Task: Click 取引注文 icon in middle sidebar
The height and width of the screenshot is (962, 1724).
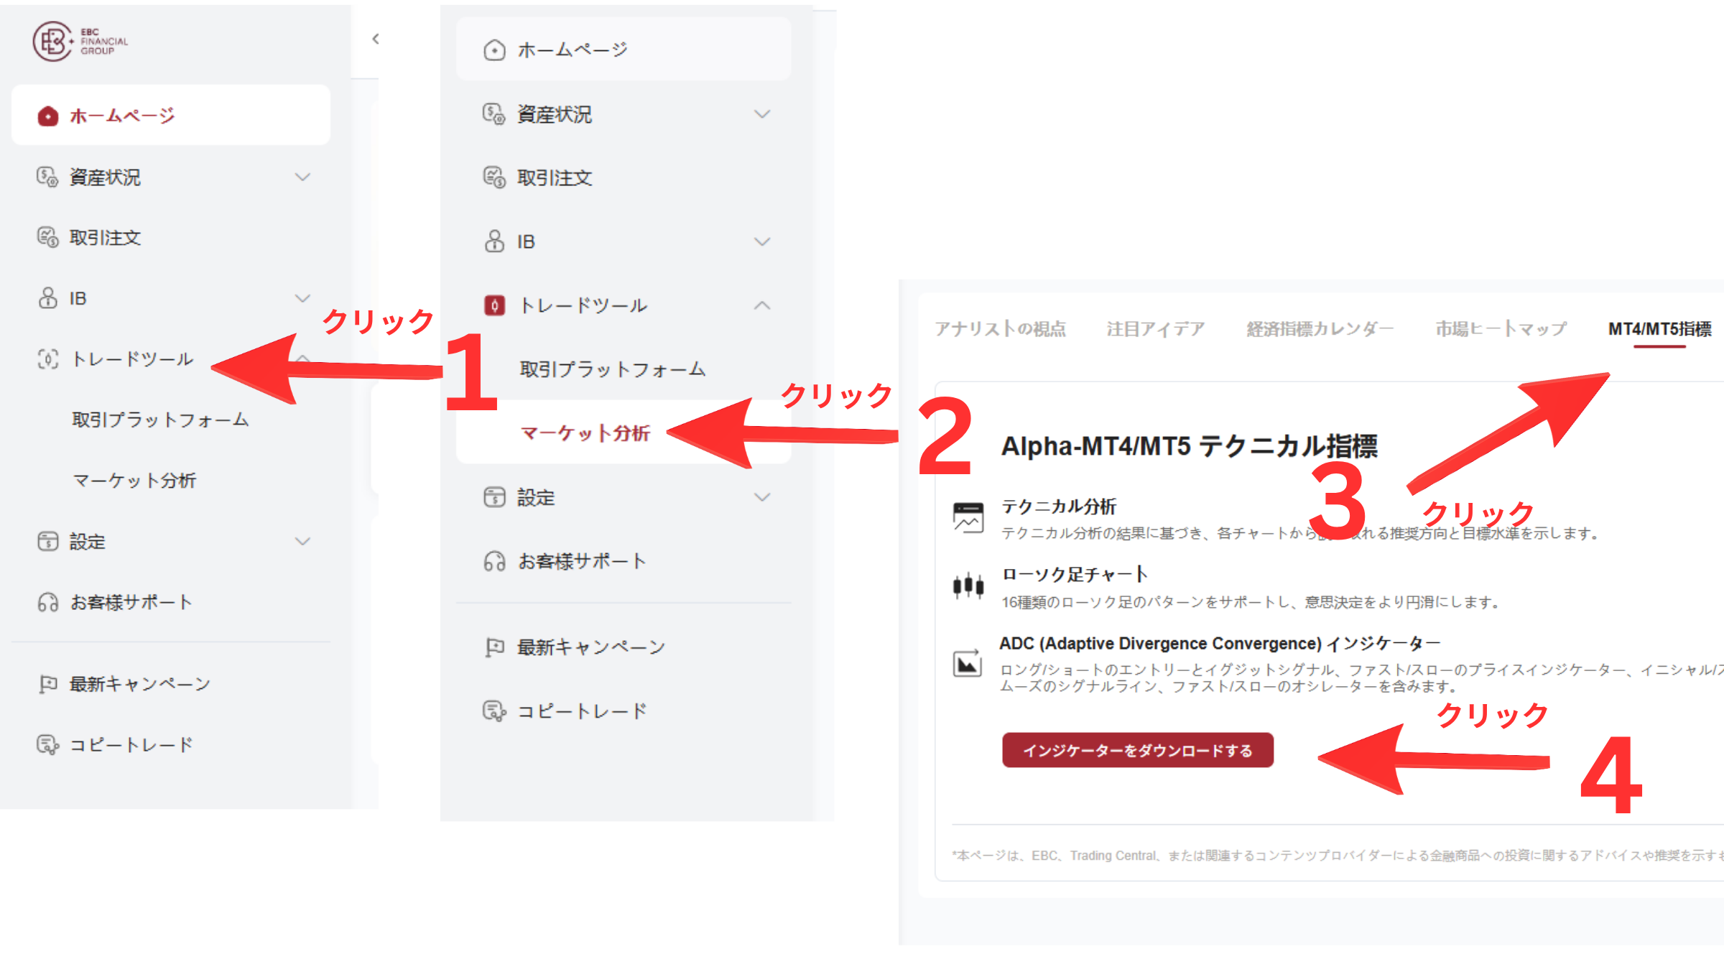Action: tap(494, 177)
